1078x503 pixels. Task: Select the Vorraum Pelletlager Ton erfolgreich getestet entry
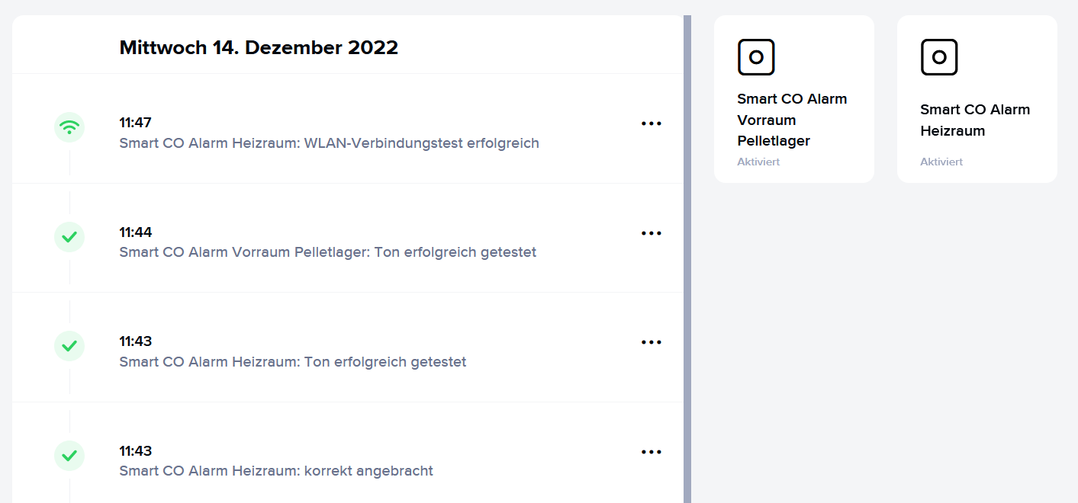pyautogui.click(x=328, y=252)
